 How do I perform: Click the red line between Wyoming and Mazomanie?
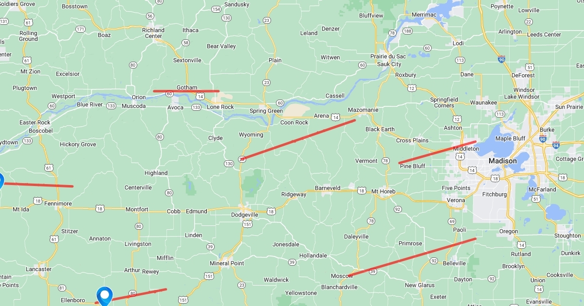pos(297,139)
